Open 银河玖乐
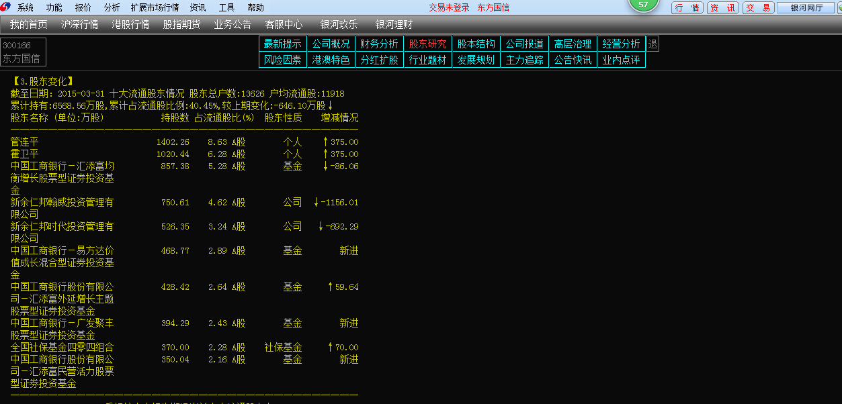The width and height of the screenshot is (842, 404). pos(339,25)
